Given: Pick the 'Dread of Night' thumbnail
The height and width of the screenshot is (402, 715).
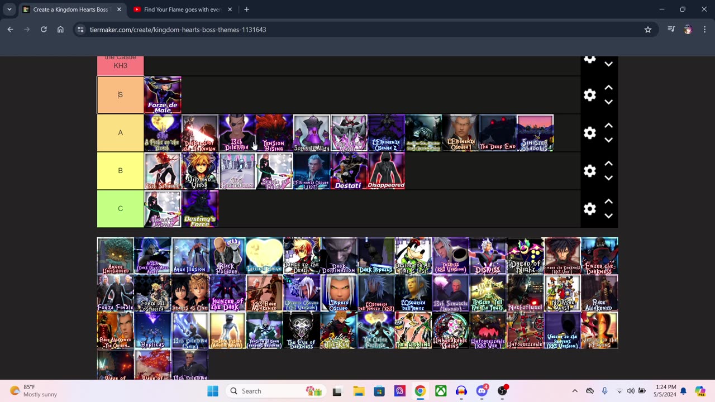Looking at the screenshot, I should (525, 256).
